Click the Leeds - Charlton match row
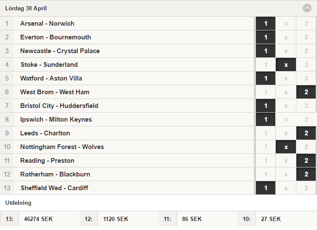This screenshot has height=230, width=317. [127, 133]
